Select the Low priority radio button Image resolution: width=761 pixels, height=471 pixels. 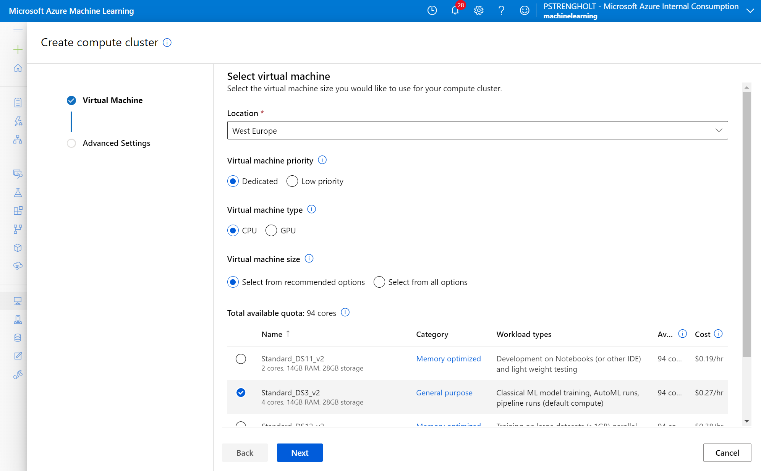click(x=292, y=181)
